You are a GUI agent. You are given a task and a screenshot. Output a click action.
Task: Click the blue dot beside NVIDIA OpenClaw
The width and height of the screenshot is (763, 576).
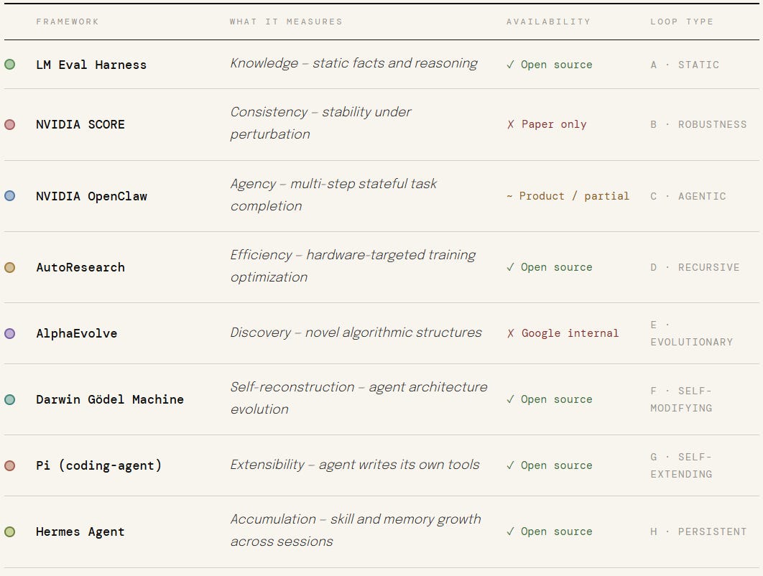pyautogui.click(x=10, y=195)
